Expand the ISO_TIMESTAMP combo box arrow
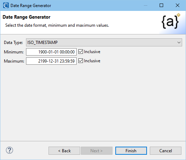 (x=179, y=42)
